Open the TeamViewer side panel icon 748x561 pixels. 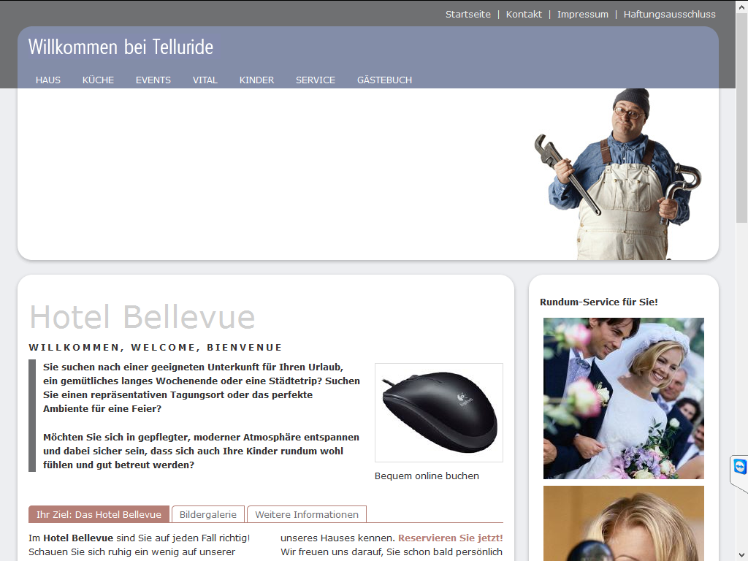739,466
